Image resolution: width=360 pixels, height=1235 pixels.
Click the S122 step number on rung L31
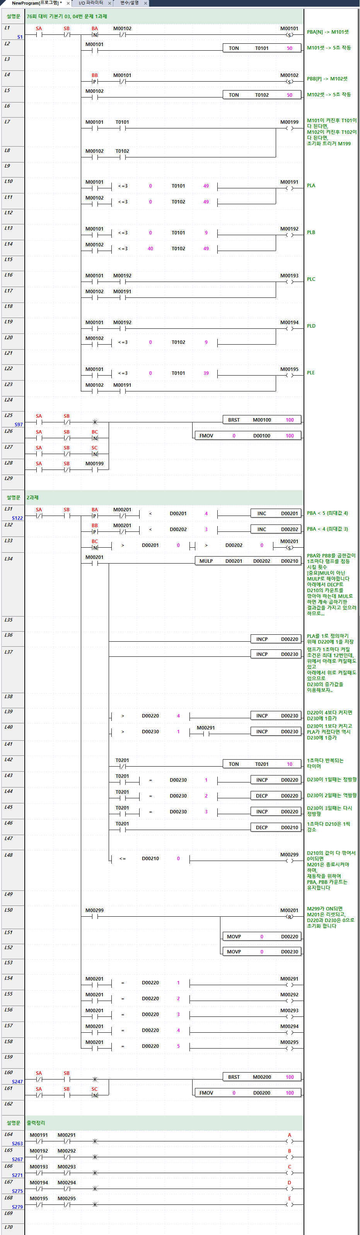click(x=17, y=518)
